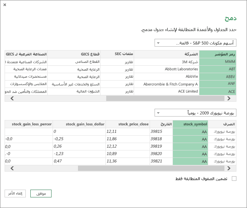Screen dimensions: 247x208
Task: Click تقارير in the ACE row
Action: pyautogui.click(x=117, y=91)
